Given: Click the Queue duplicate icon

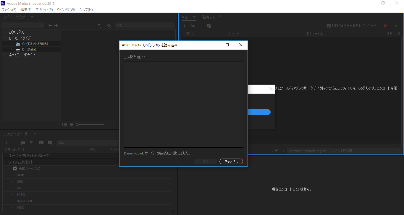Looking at the screenshot, I should [x=209, y=26].
